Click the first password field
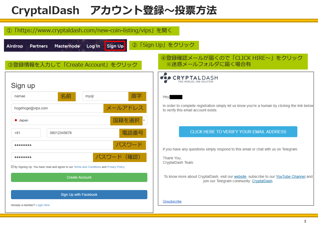The height and width of the screenshot is (225, 318). (79, 145)
